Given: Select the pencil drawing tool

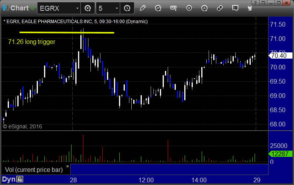Looking at the screenshot, I should click(x=143, y=8).
